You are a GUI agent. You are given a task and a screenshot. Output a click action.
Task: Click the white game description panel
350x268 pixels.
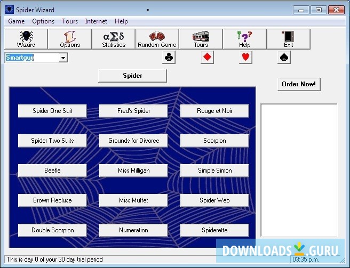pyautogui.click(x=299, y=170)
